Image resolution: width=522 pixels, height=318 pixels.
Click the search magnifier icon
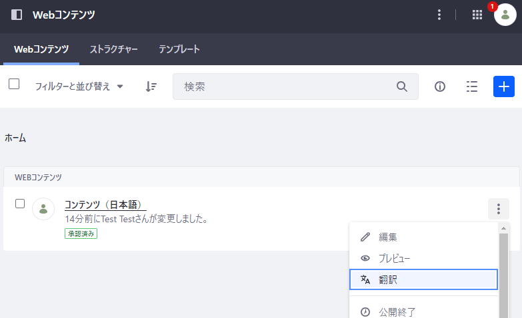(401, 86)
